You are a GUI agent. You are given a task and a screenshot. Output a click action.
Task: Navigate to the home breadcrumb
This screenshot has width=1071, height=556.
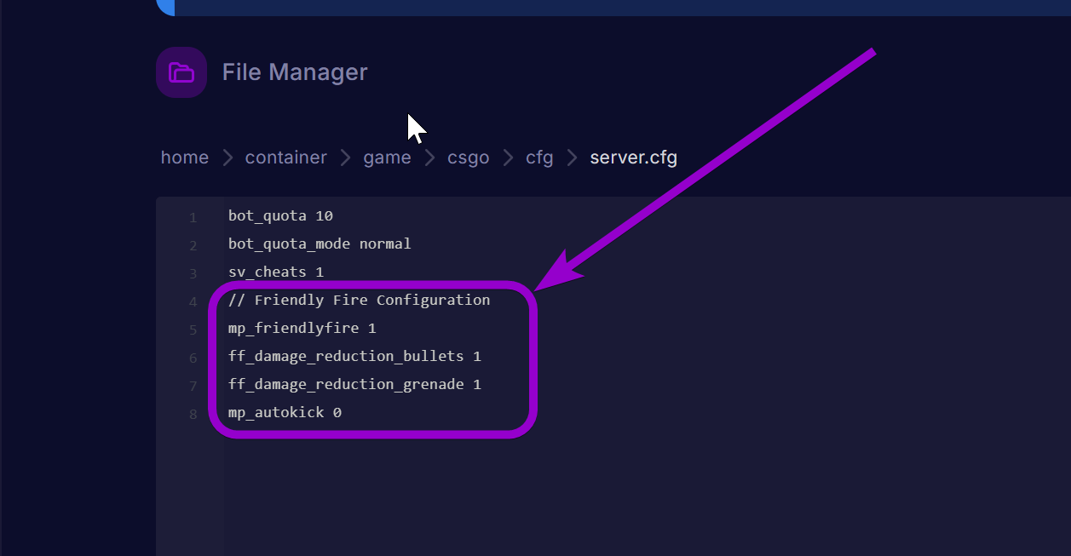pos(184,158)
